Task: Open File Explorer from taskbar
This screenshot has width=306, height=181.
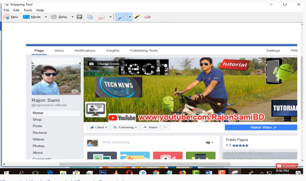Action: [x=63, y=172]
